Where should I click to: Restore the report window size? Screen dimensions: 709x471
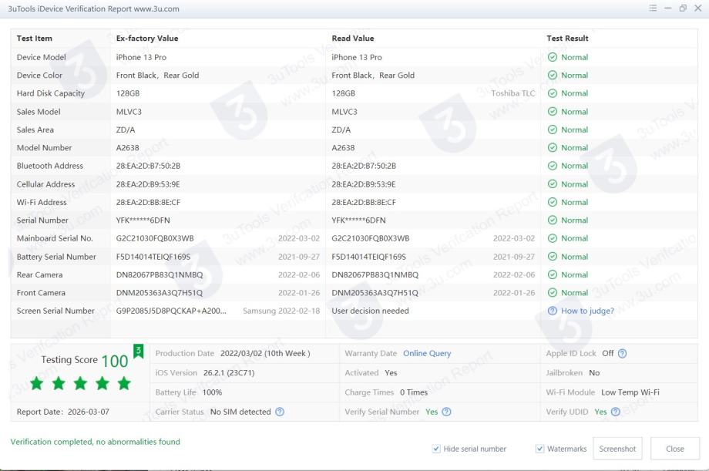click(x=684, y=8)
